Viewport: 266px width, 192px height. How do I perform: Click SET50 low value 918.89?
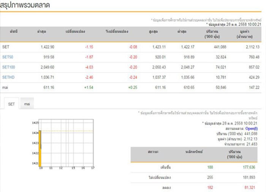pyautogui.click(x=189, y=57)
